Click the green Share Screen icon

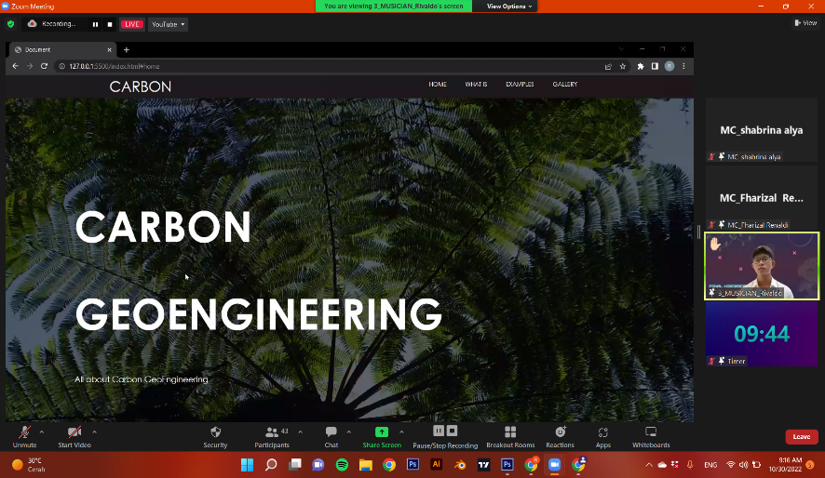tap(382, 432)
